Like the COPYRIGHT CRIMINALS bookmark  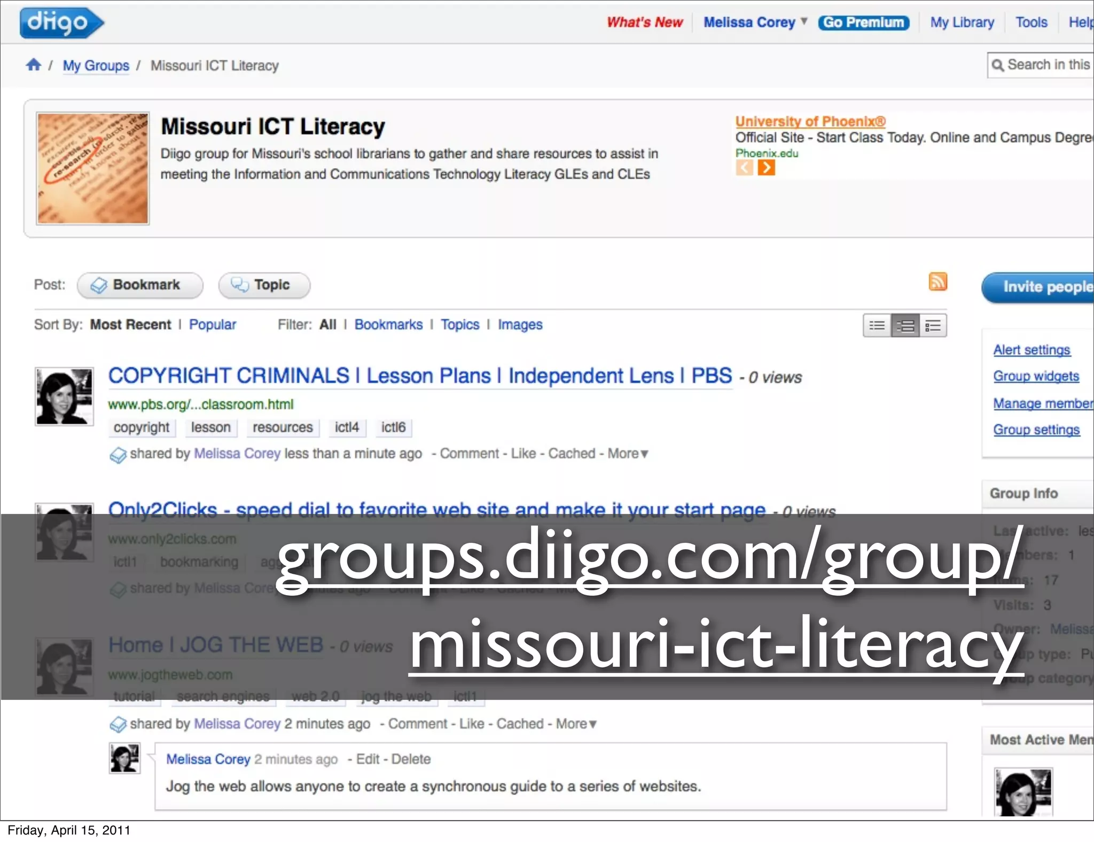(523, 454)
